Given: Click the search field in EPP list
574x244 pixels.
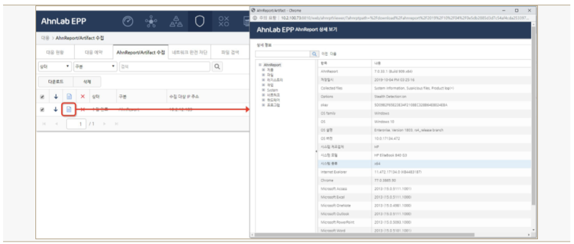Looking at the screenshot, I should 164,67.
